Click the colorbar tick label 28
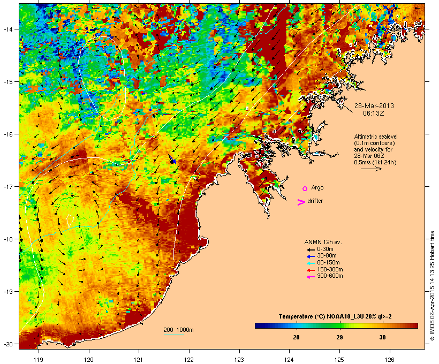 296,337
